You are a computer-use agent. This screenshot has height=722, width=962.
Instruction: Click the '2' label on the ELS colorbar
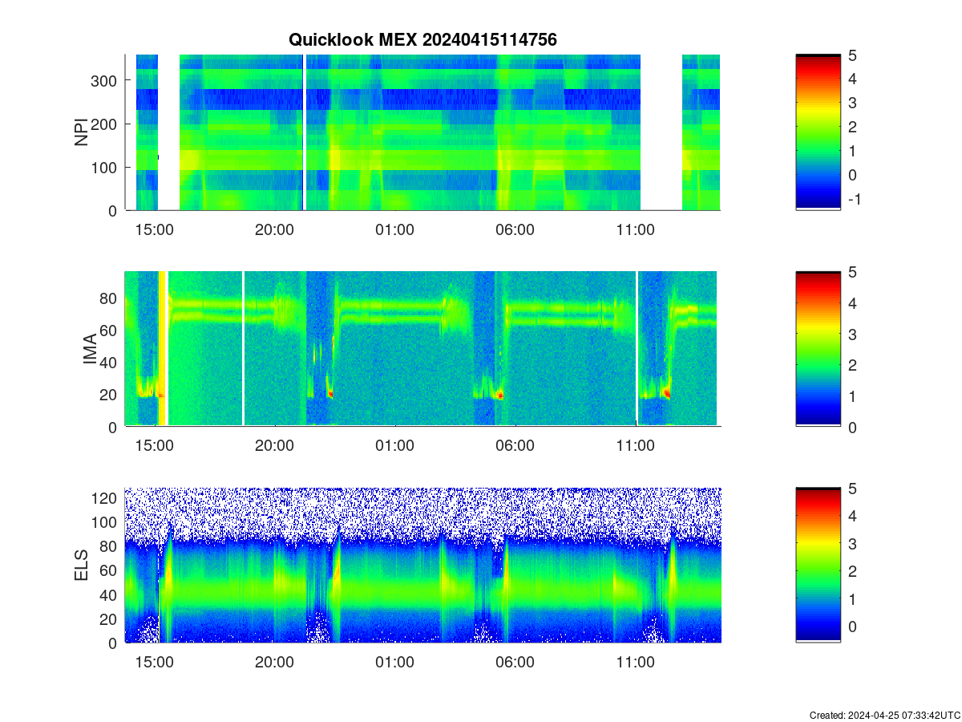coord(851,571)
